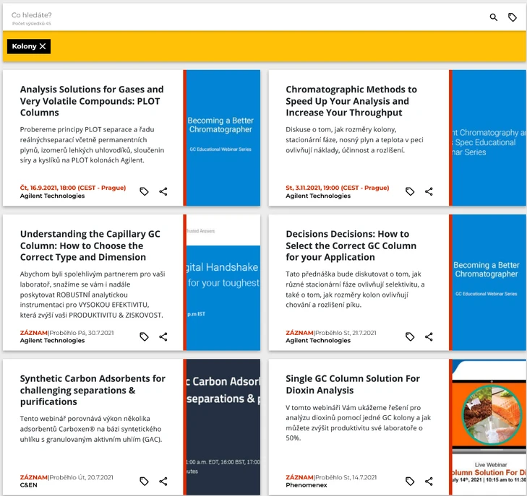This screenshot has height=496, width=527.
Task: Tag the Decisions Decisions webinar card
Action: [410, 336]
